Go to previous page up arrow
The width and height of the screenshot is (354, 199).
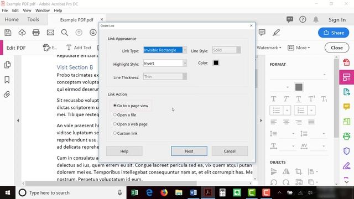79,33
